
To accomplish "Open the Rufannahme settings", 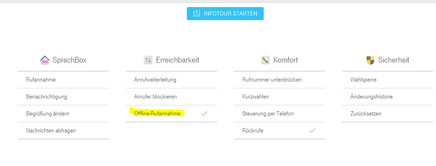I will point(41,80).
